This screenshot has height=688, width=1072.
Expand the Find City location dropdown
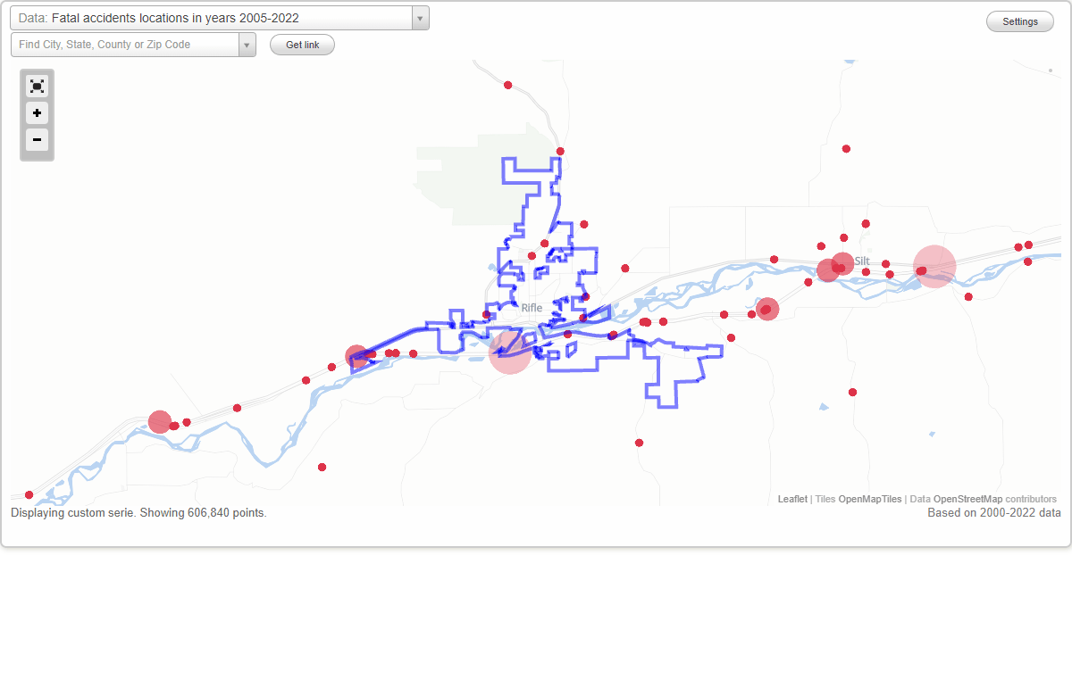[x=247, y=44]
